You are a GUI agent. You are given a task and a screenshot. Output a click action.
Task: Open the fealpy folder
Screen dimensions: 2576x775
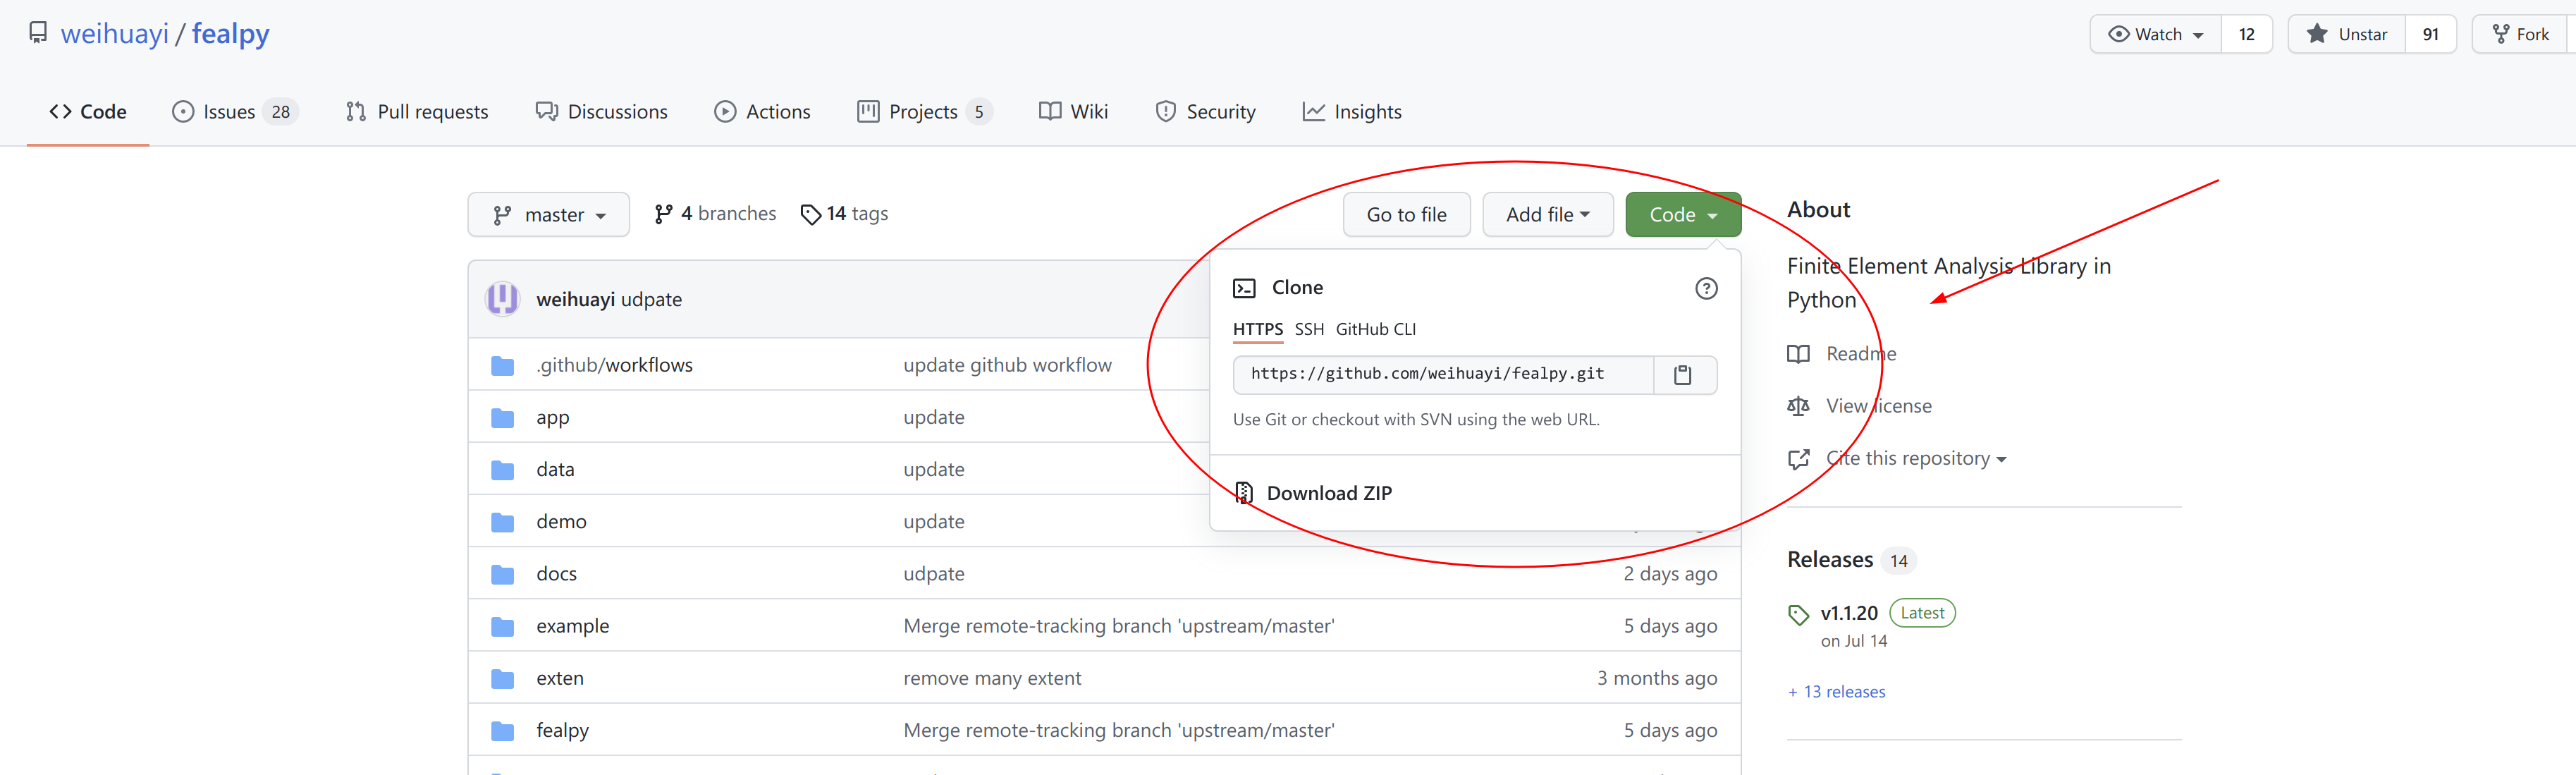tap(562, 730)
